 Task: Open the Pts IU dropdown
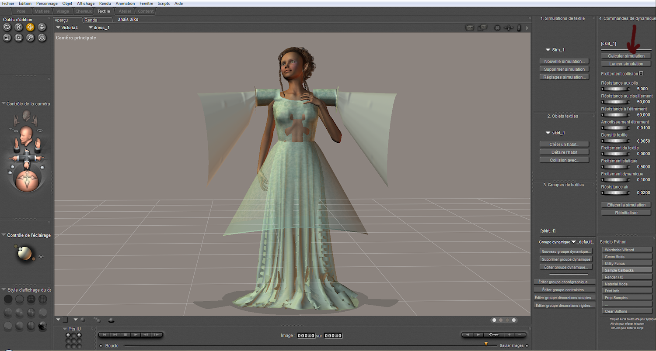(65, 329)
